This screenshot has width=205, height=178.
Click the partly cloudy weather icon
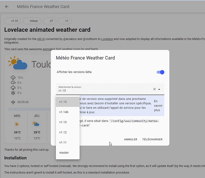(18, 63)
